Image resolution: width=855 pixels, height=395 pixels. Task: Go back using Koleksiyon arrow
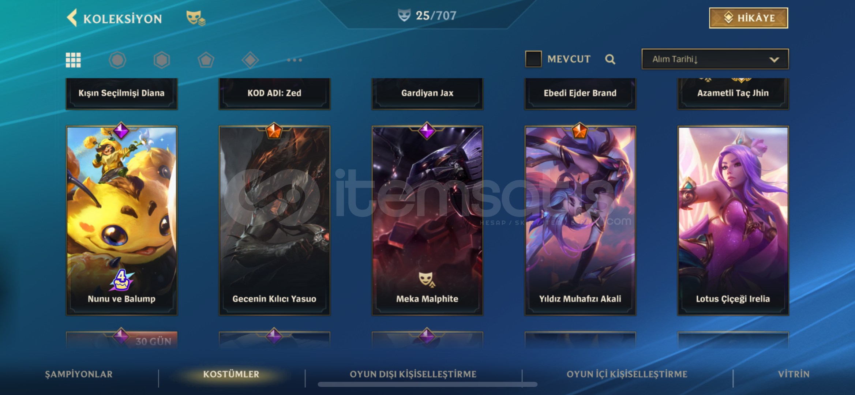pyautogui.click(x=72, y=18)
